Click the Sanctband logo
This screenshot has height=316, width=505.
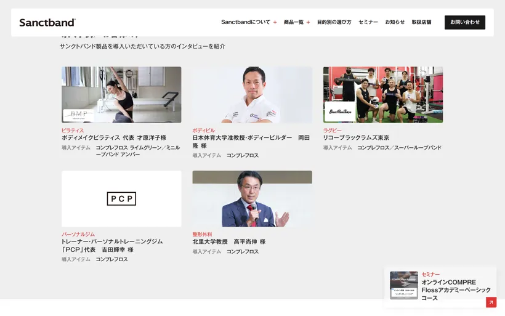pos(47,23)
